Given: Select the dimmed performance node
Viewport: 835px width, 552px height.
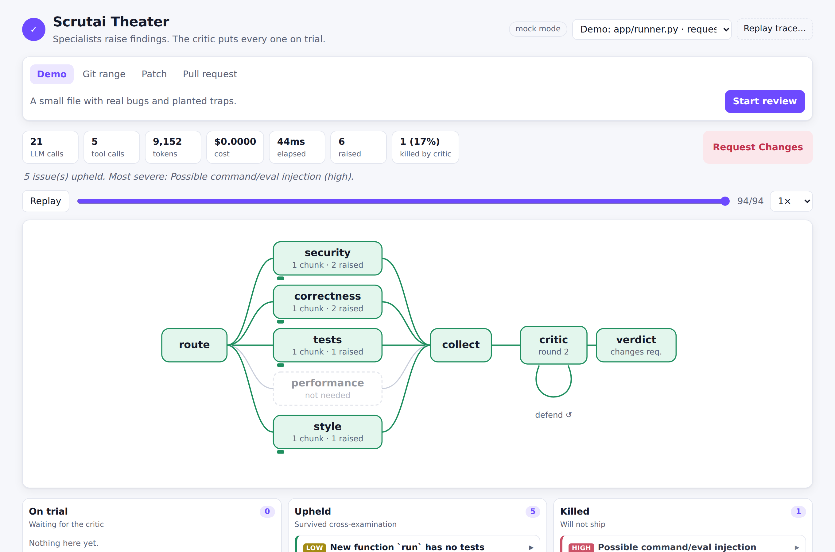Looking at the screenshot, I should [327, 389].
